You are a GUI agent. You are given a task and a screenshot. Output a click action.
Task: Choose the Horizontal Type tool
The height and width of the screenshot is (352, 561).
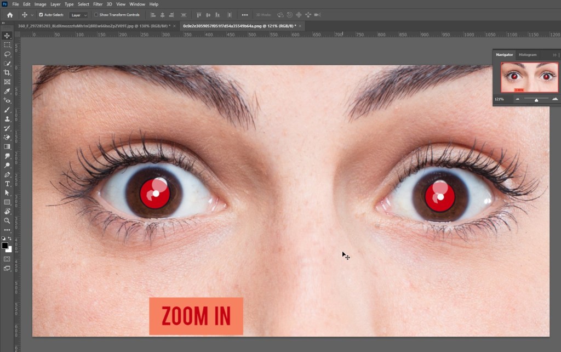(x=7, y=184)
